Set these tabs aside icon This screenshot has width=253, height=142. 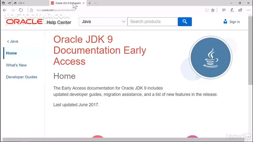9,3
